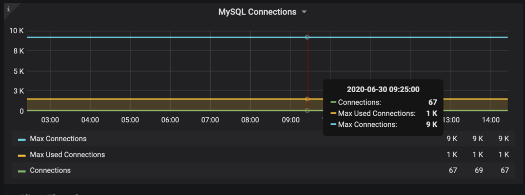Toggle the Max Connections legend series
This screenshot has width=525, height=195.
[58, 139]
